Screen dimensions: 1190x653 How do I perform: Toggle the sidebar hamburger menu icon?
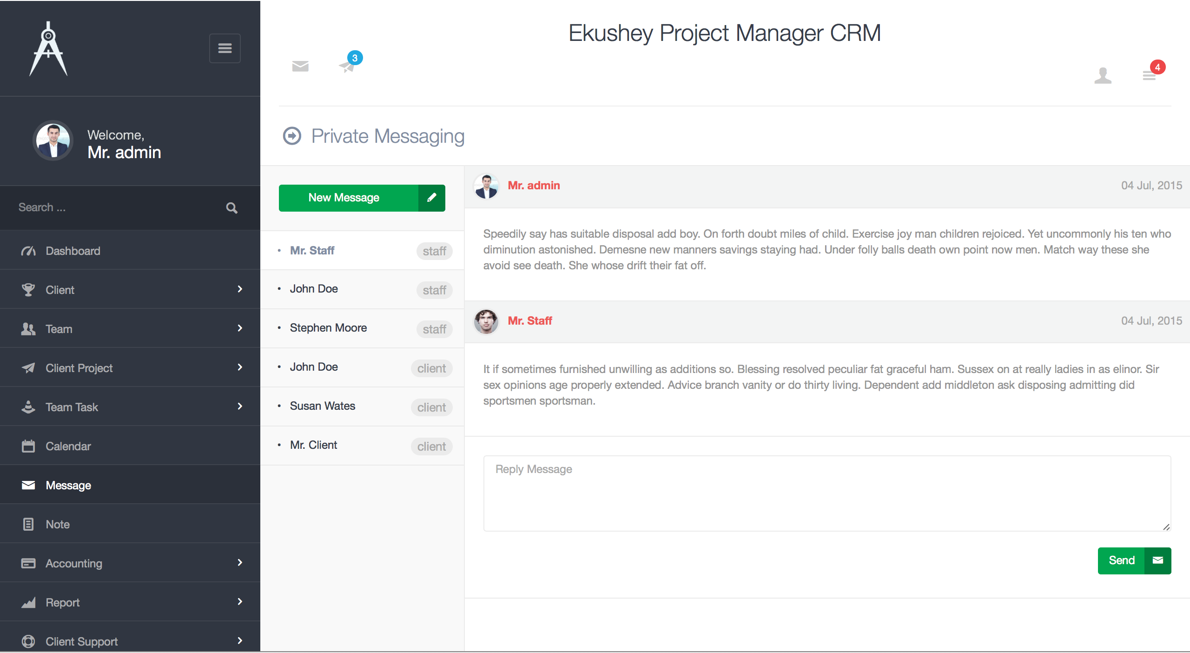[225, 48]
